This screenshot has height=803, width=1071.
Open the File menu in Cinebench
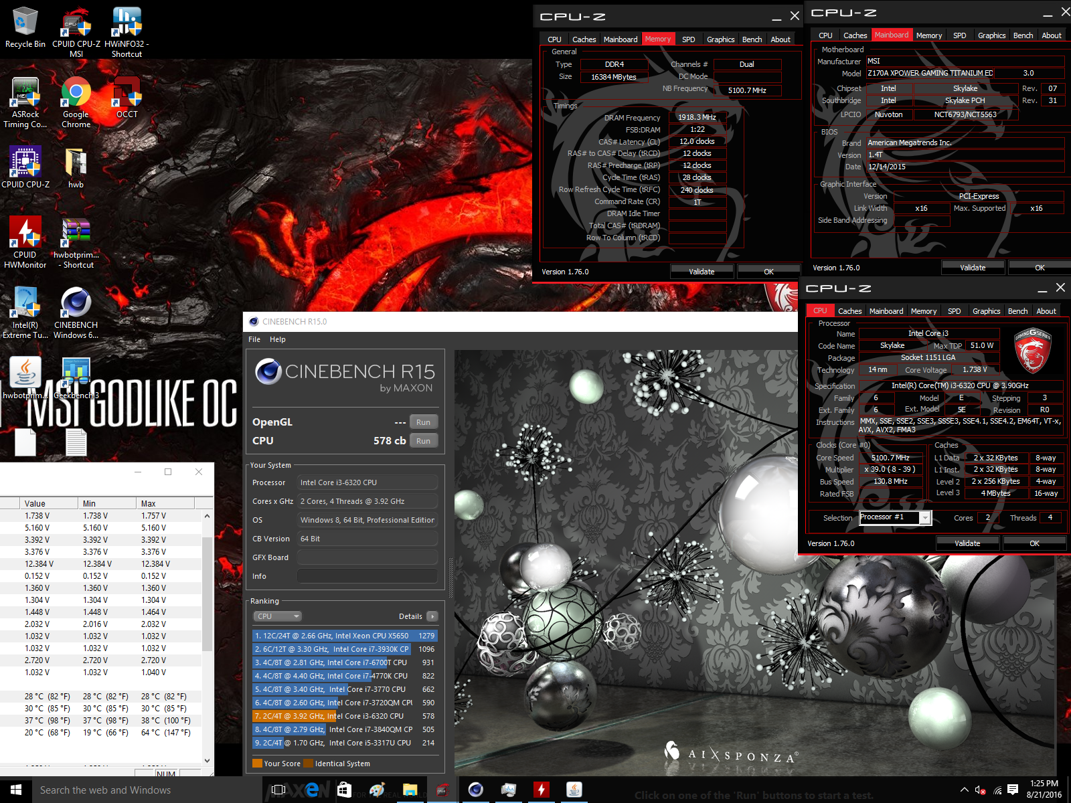[x=254, y=339]
